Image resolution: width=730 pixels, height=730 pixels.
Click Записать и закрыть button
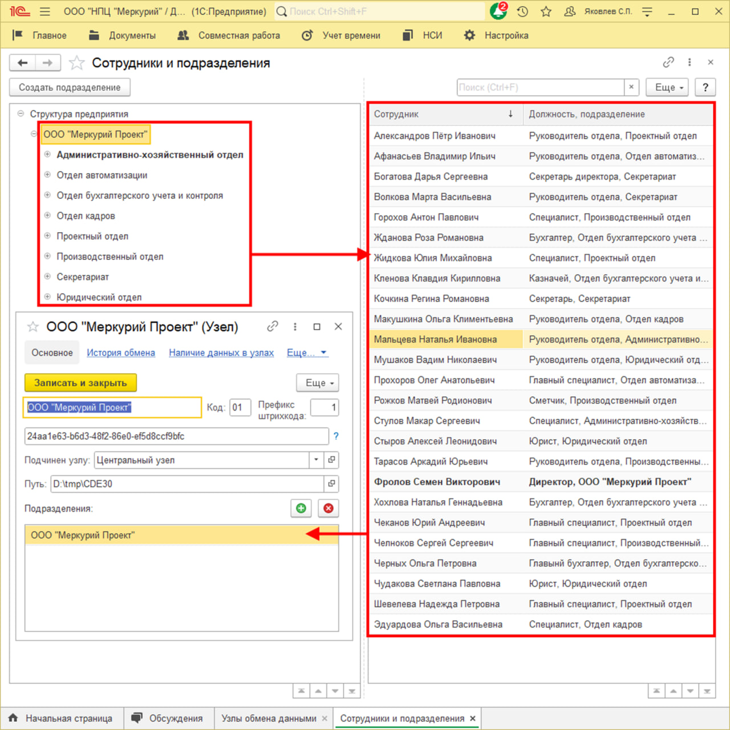(80, 383)
